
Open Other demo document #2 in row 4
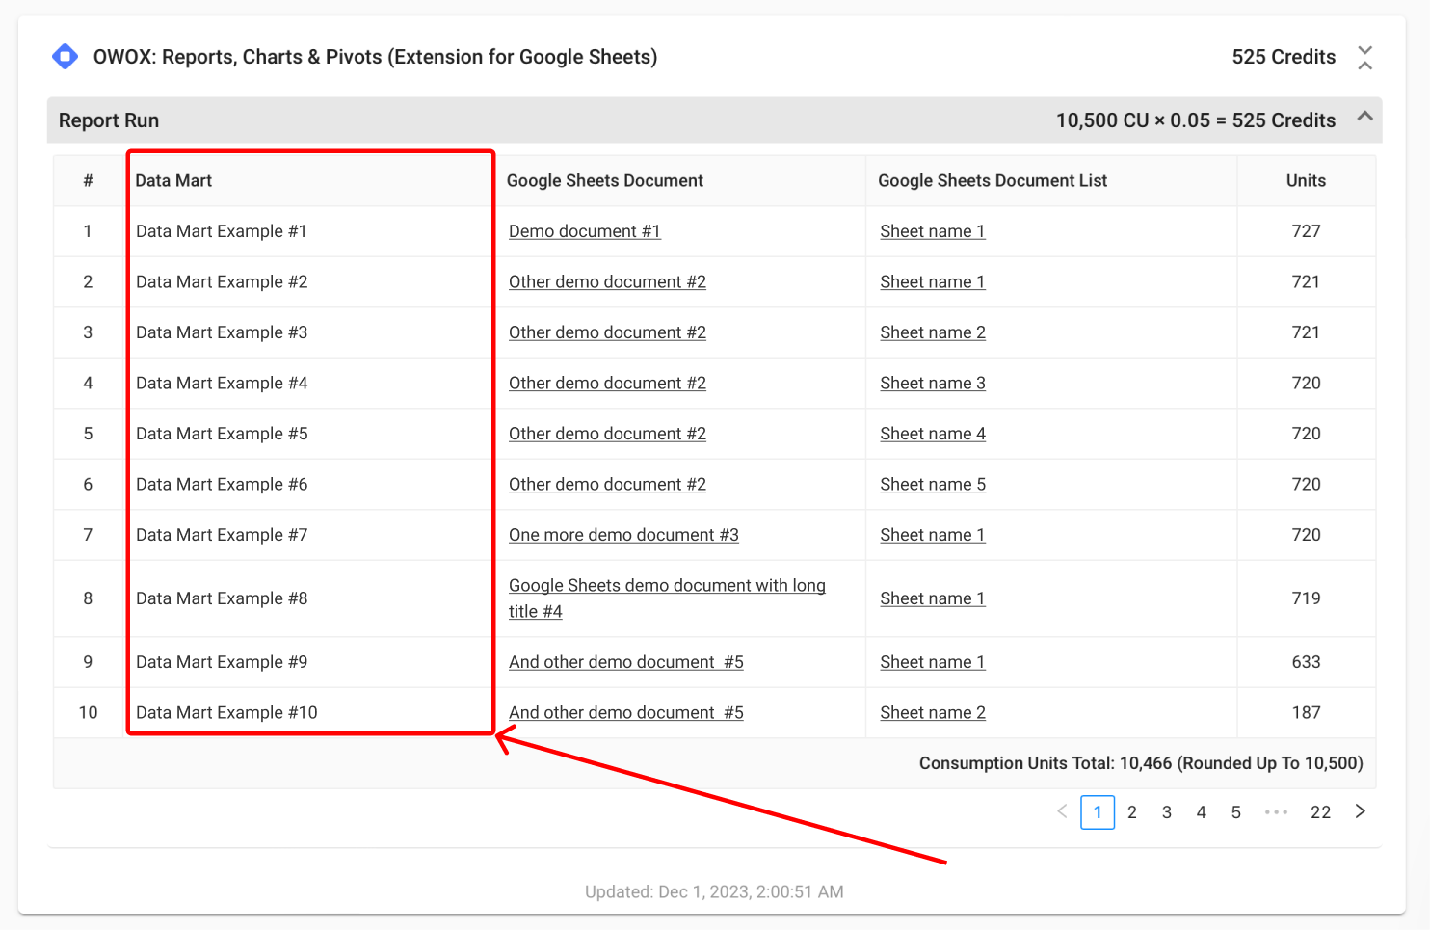coord(607,383)
